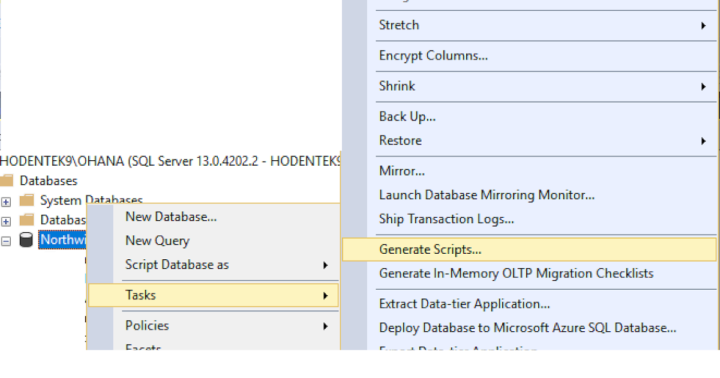Collapse the Northwind database node
The width and height of the screenshot is (720, 378).
point(6,239)
